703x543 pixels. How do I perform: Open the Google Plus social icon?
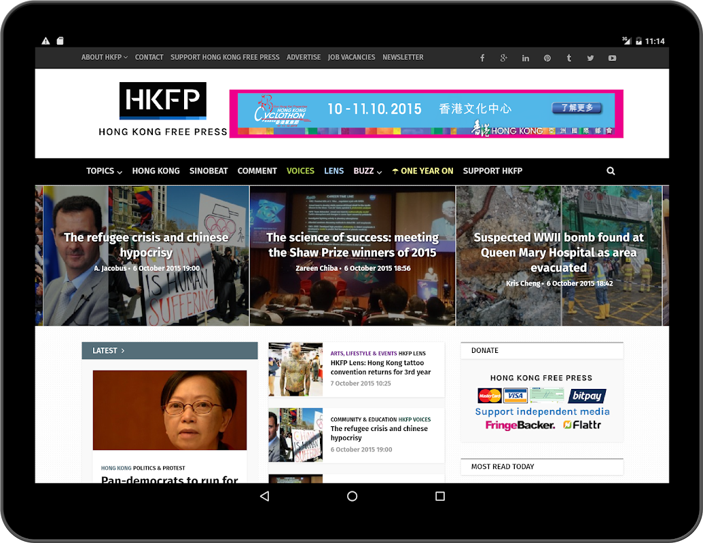coord(503,58)
